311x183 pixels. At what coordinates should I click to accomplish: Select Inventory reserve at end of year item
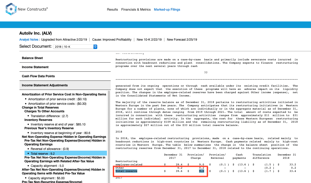[58, 124]
